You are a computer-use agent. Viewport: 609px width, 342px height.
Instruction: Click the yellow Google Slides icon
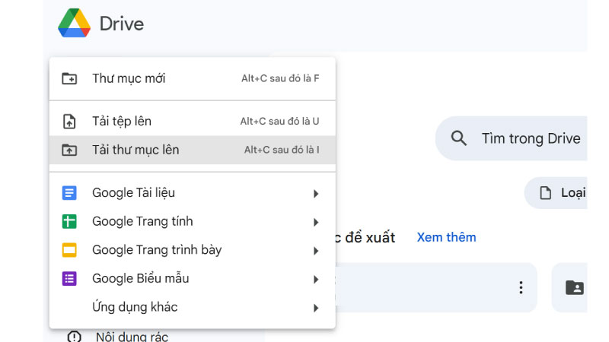point(69,250)
